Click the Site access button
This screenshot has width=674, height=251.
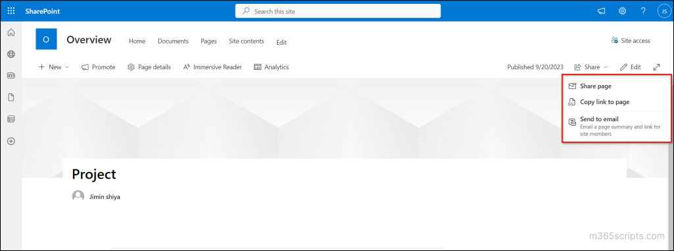pos(631,40)
